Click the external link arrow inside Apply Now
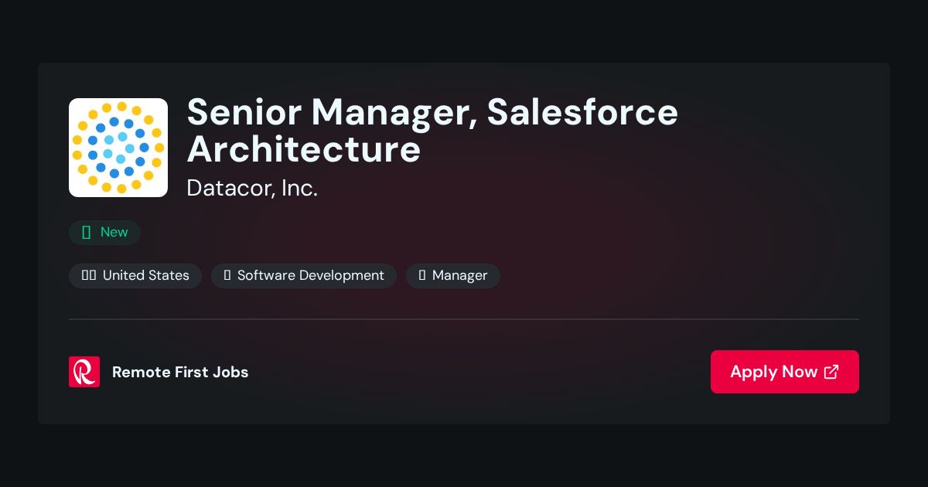Viewport: 928px width, 487px height. (831, 372)
